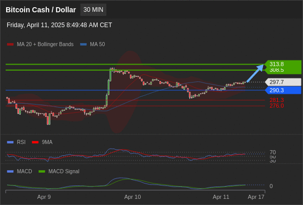
Task: Click the Bitcoin Cash / Dollar title
Action: 41,10
